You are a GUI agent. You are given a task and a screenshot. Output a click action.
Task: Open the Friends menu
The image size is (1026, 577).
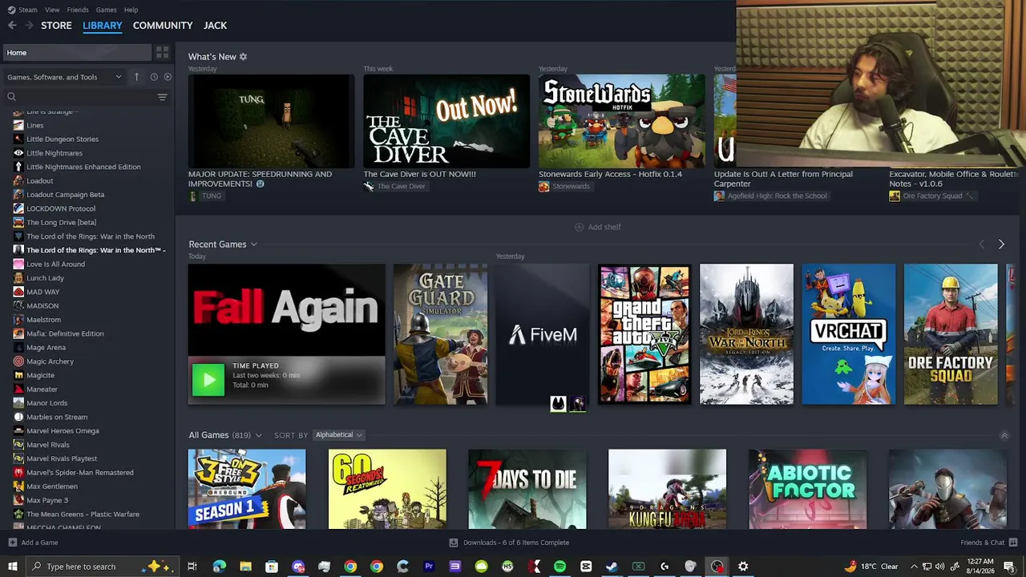tap(78, 10)
